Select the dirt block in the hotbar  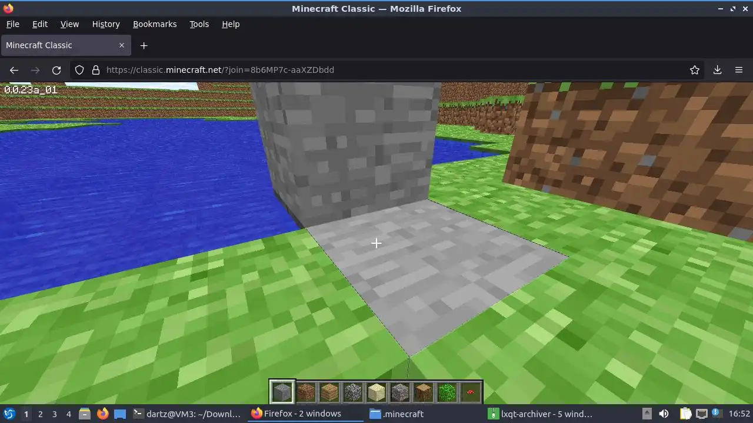[x=305, y=392]
